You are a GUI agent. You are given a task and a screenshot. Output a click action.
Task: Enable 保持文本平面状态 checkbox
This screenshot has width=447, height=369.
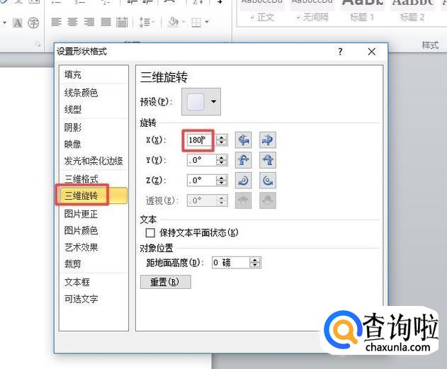(x=150, y=232)
